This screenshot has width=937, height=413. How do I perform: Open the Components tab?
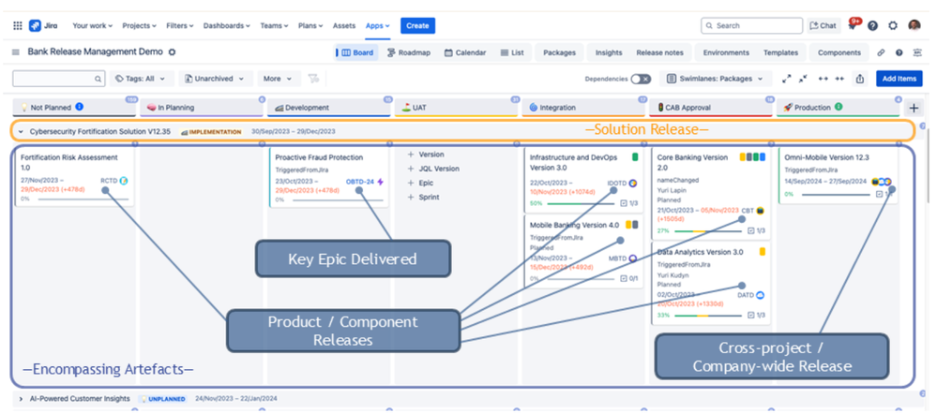(x=839, y=52)
